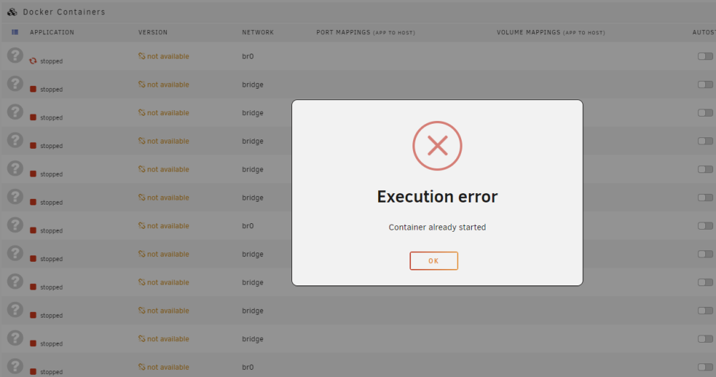Click the VOLUME MAPPINGS column header
This screenshot has width=716, height=377.
coord(551,32)
